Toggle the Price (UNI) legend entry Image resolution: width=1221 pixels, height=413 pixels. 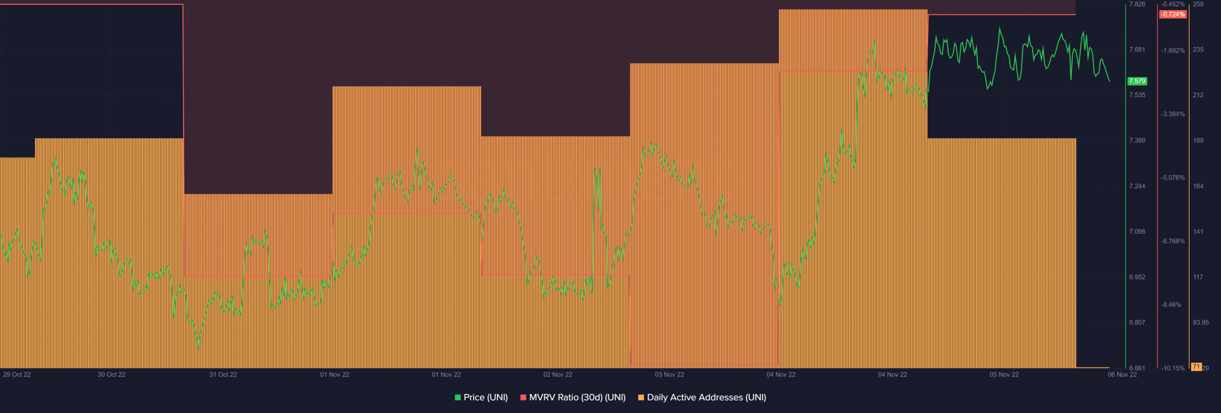tap(481, 397)
